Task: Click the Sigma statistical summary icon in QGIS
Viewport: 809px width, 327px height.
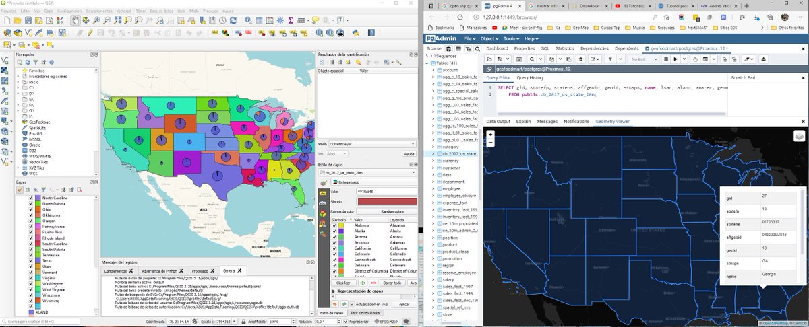Action: coord(291,20)
